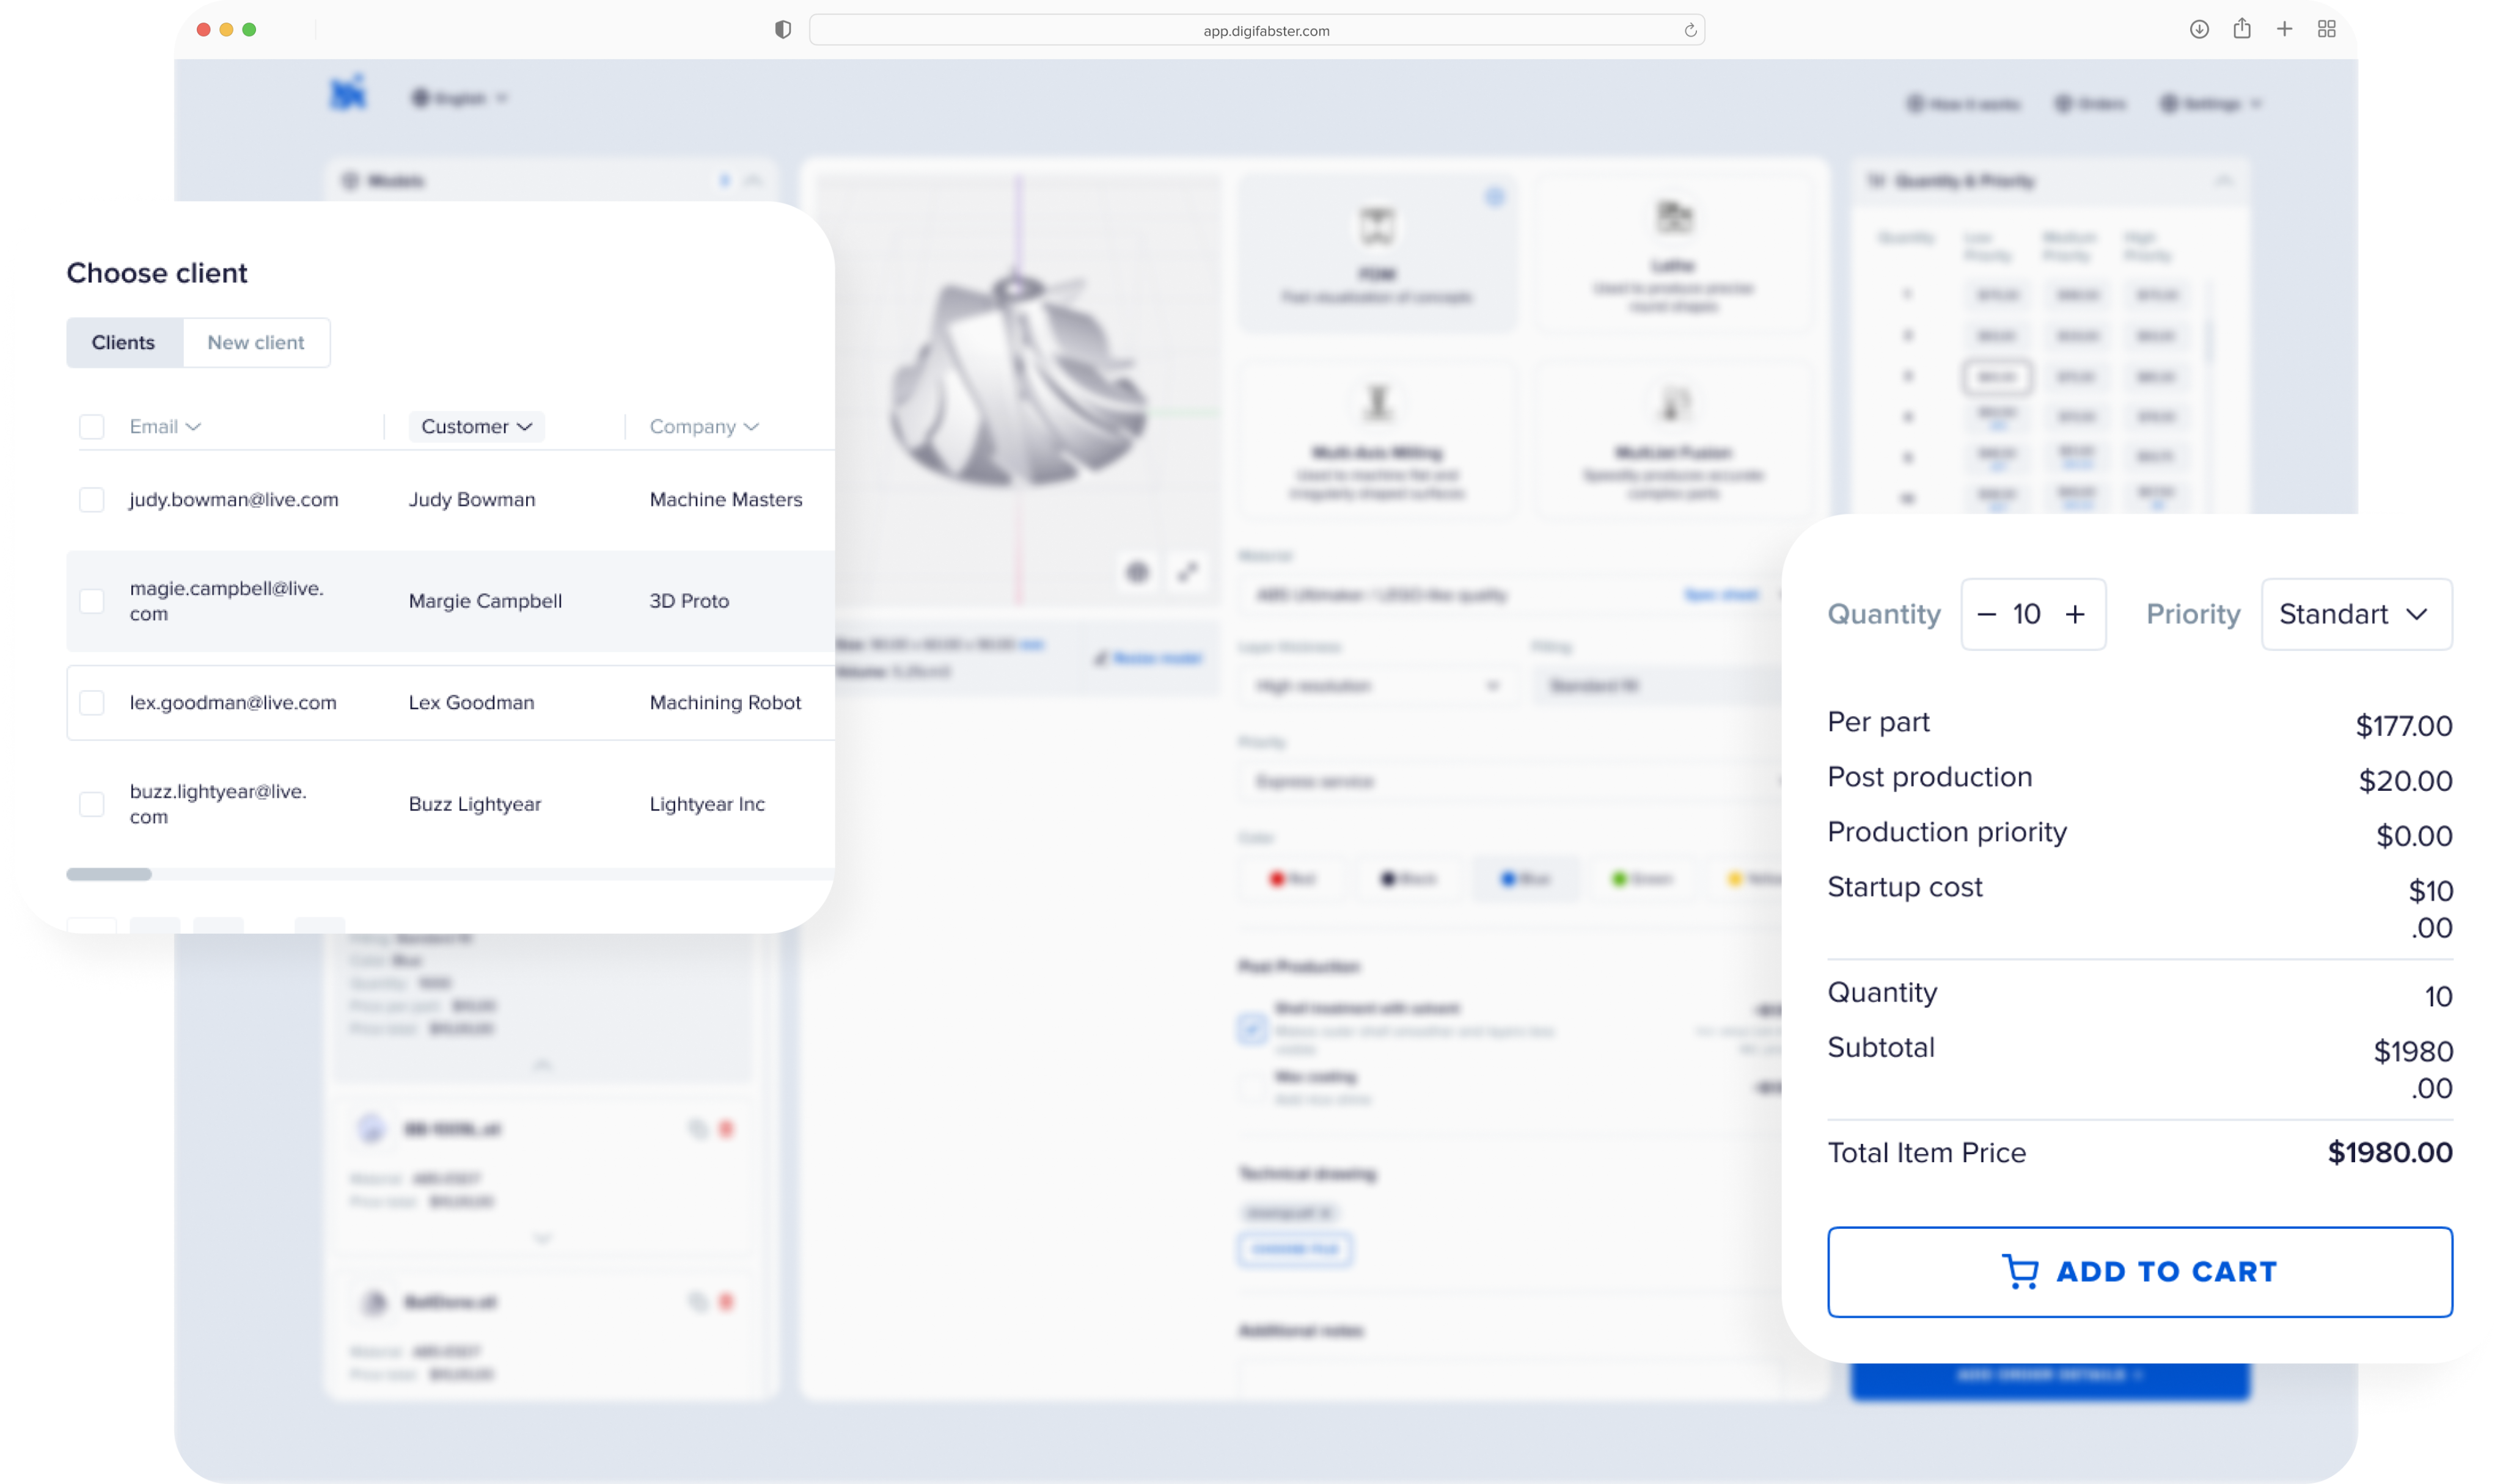Select the Multi-Axis Milling technology card
Viewport: 2503px width, 1484px height.
click(x=1377, y=440)
